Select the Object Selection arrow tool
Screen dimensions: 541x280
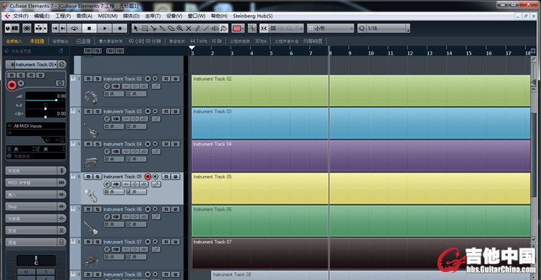coord(135,28)
